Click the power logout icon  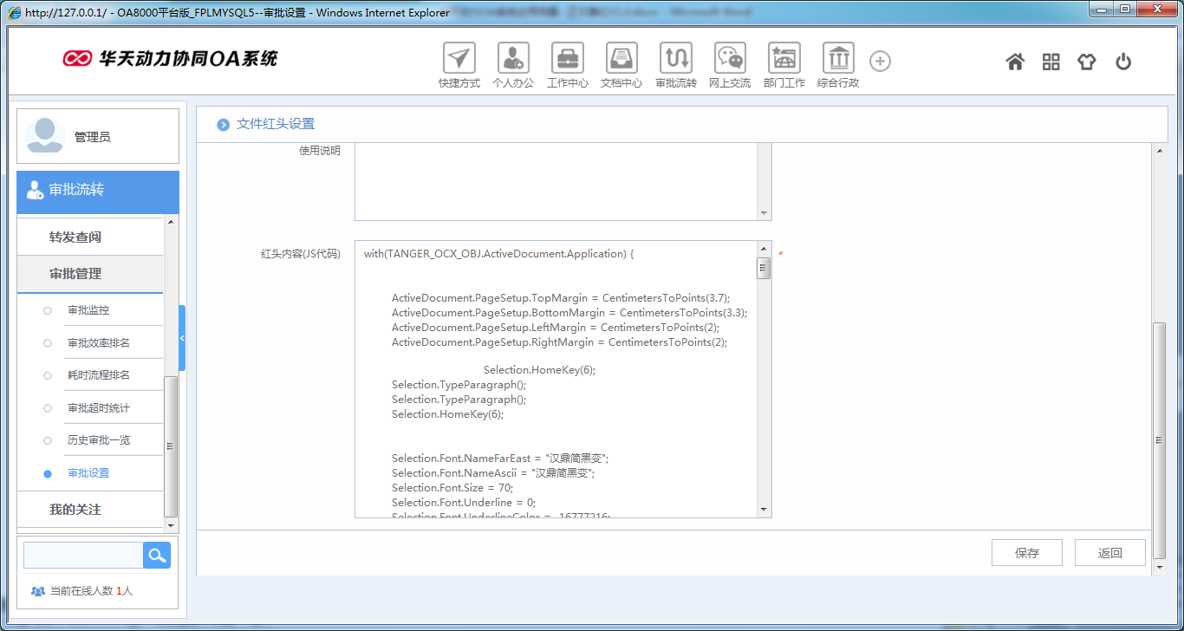click(x=1123, y=62)
